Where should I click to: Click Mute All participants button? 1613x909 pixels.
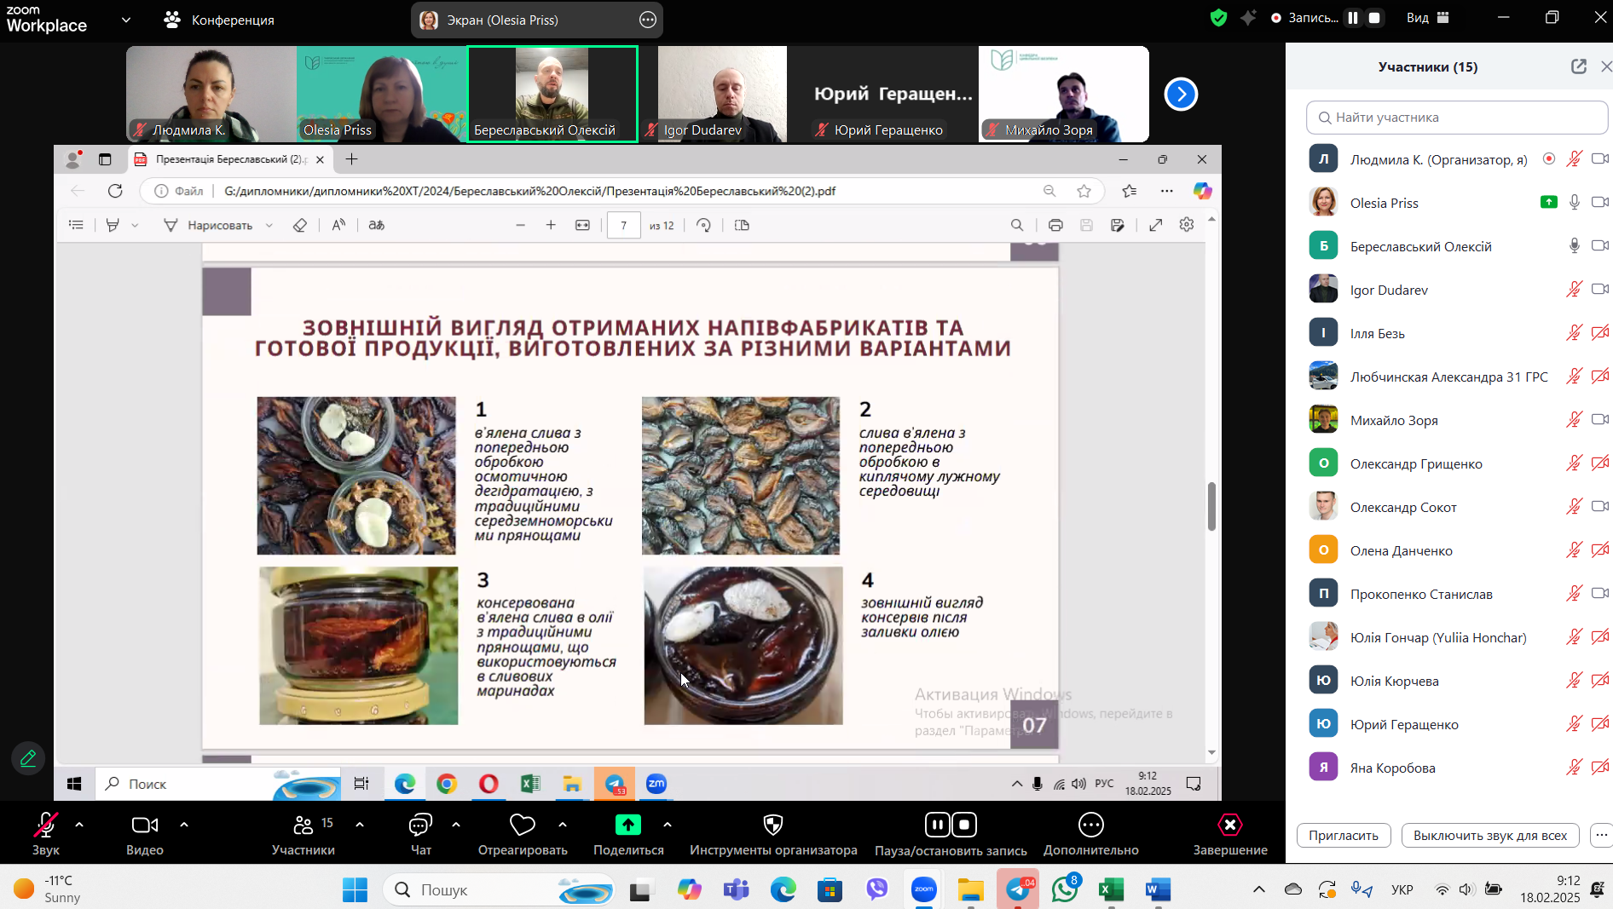(1489, 835)
